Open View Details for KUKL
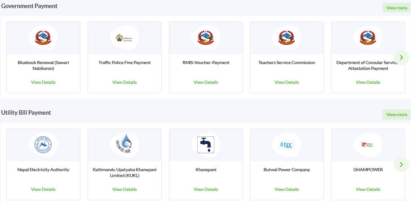The image size is (411, 203). (x=124, y=189)
